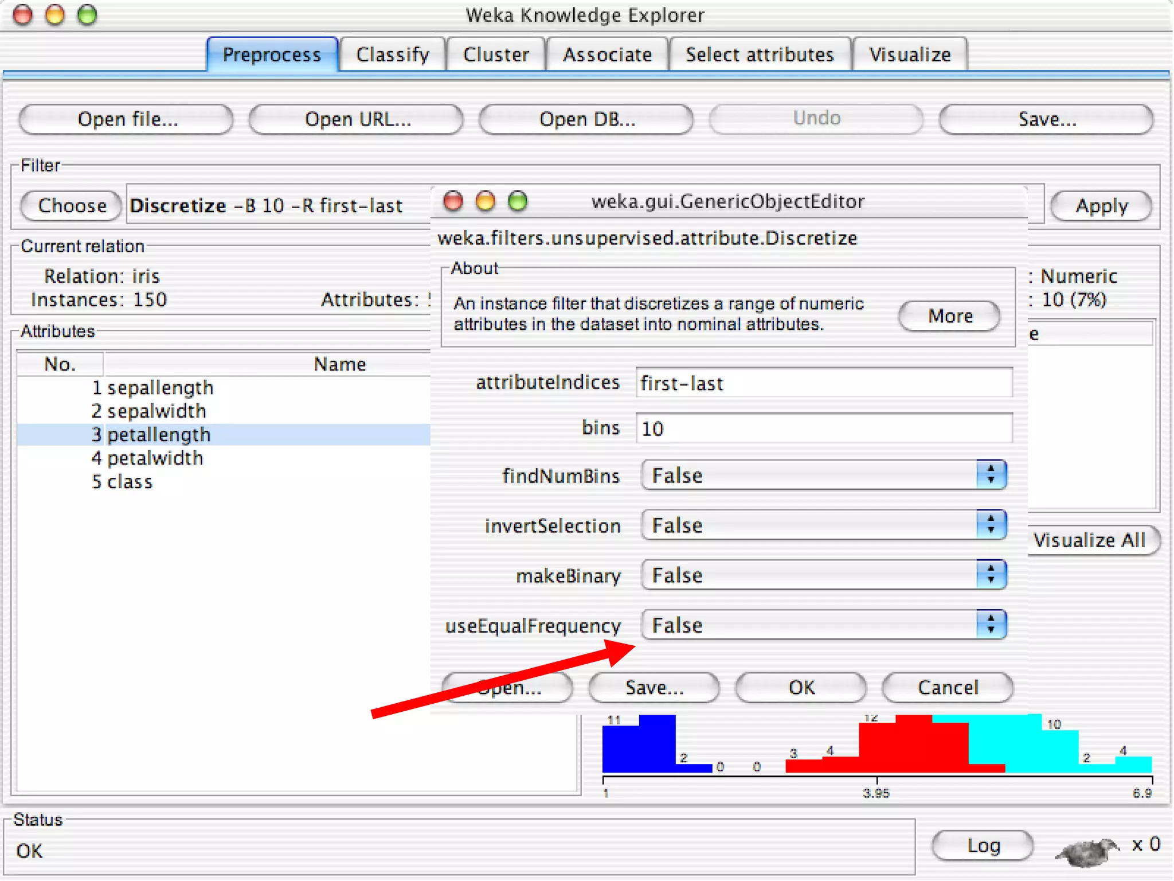
Task: Close the GenericObjectEditor dialog with red button
Action: (x=453, y=201)
